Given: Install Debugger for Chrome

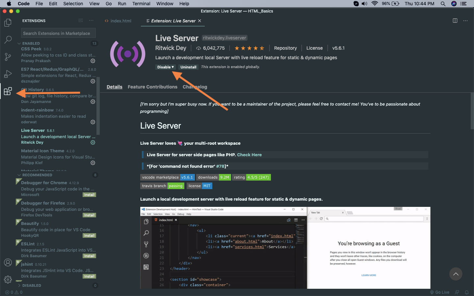Looking at the screenshot, I should tap(89, 195).
